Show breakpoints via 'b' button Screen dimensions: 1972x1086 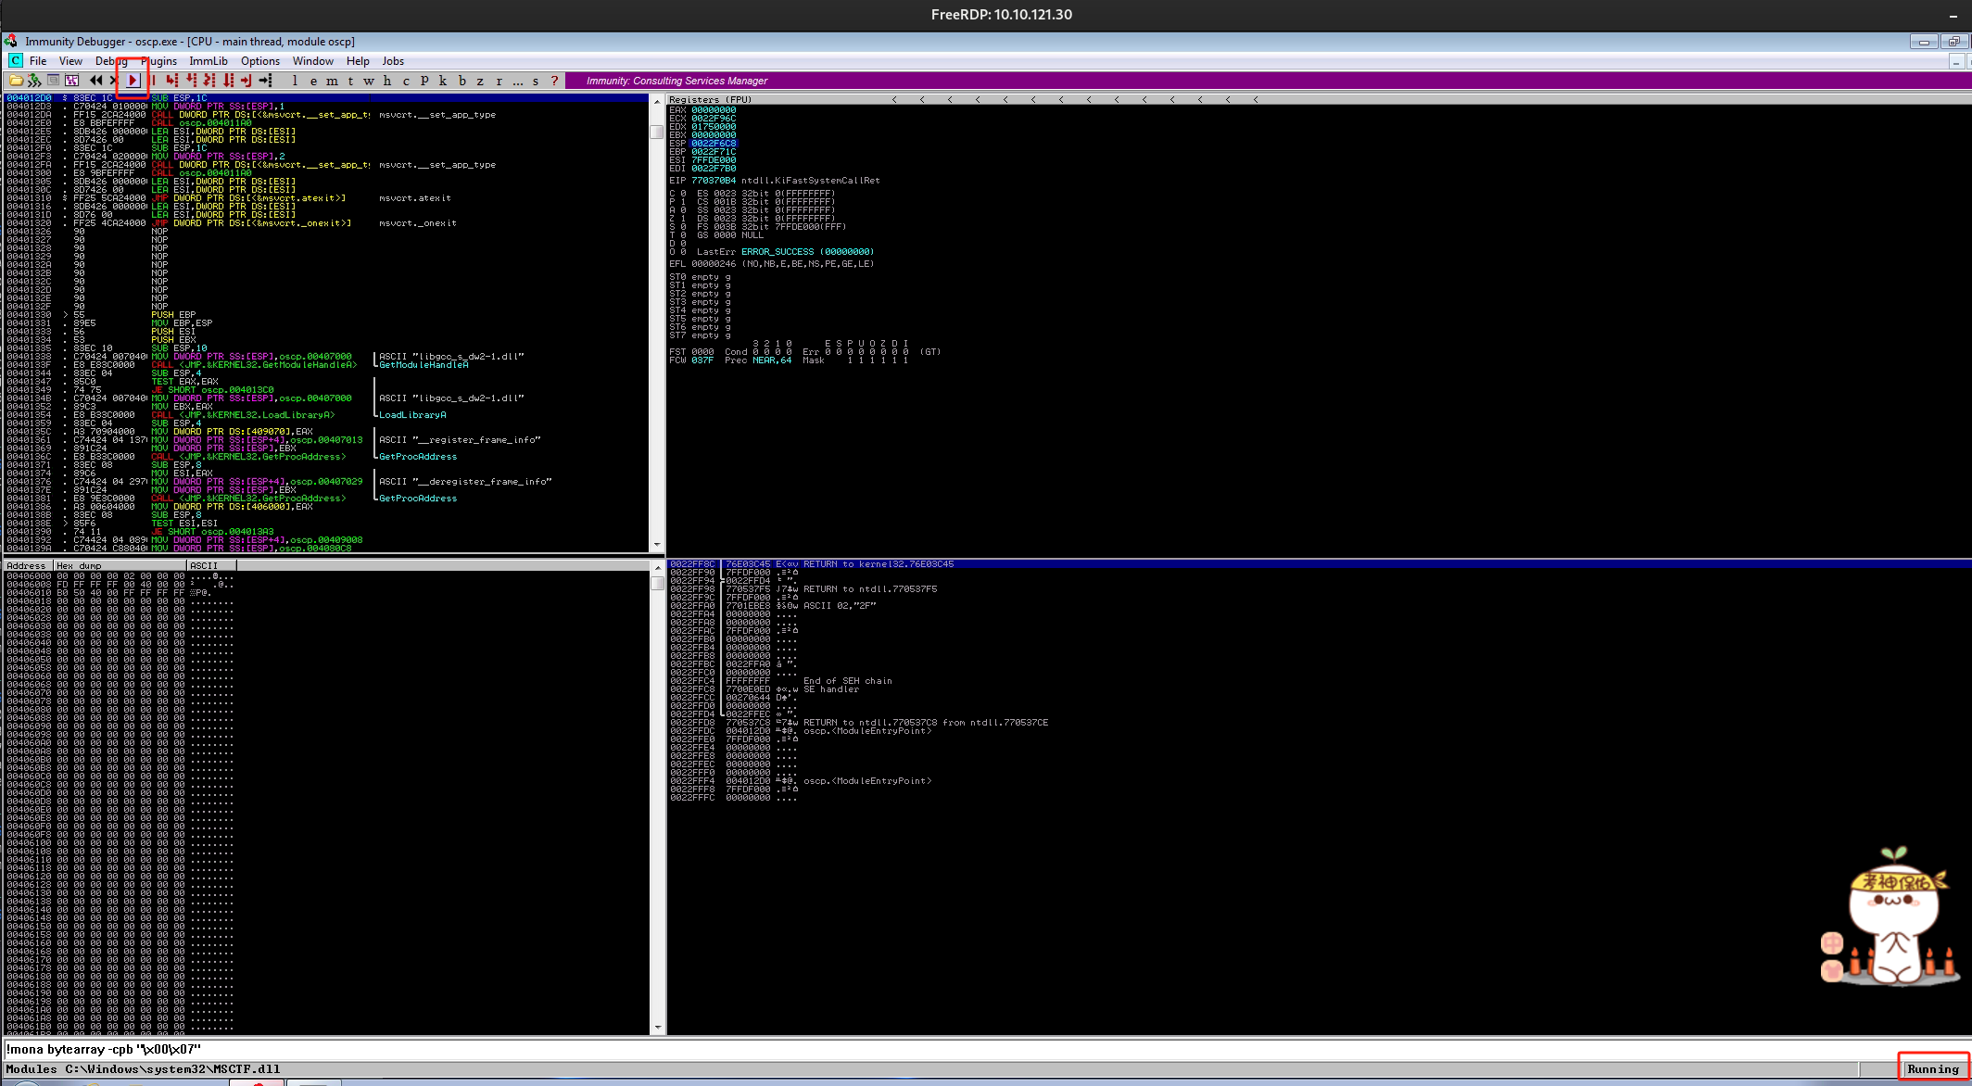[462, 81]
